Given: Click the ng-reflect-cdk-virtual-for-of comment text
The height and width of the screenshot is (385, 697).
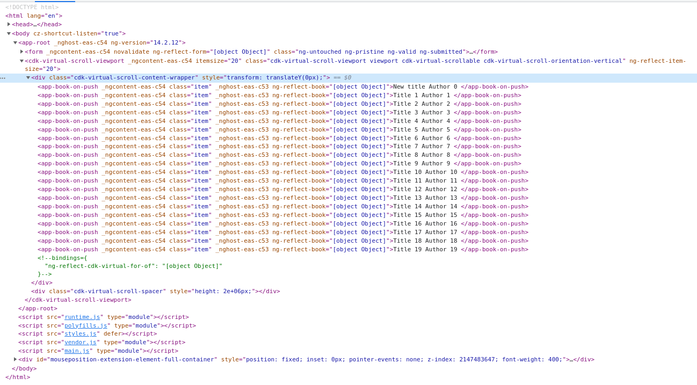Looking at the screenshot, I should click(x=133, y=266).
